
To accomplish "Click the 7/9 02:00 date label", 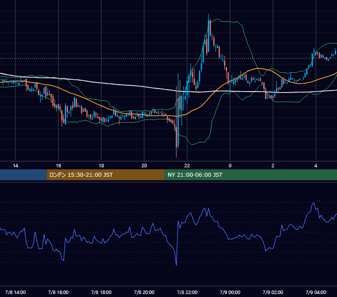I will pyautogui.click(x=273, y=292).
